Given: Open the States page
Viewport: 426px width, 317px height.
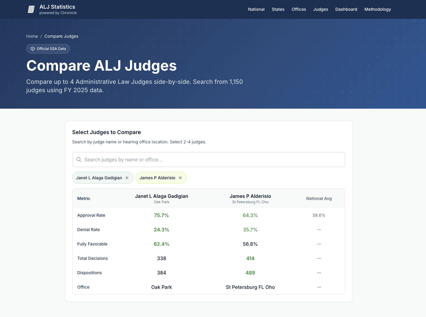Looking at the screenshot, I should [x=278, y=9].
